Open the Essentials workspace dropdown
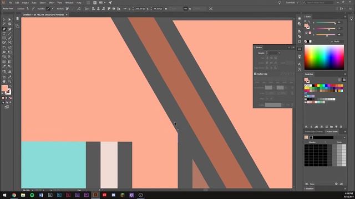355x199 pixels. click(292, 3)
